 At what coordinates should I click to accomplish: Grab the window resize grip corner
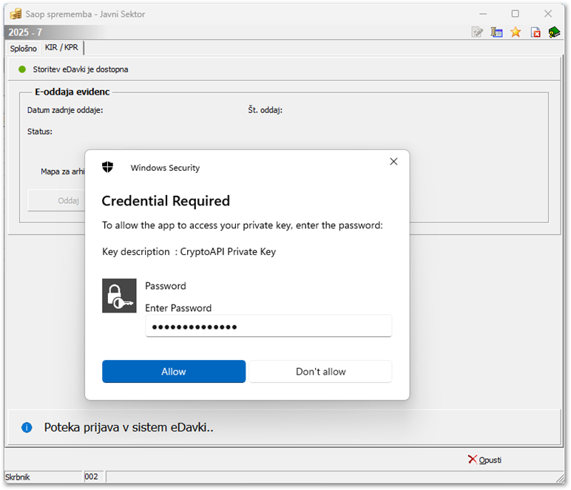[x=560, y=478]
